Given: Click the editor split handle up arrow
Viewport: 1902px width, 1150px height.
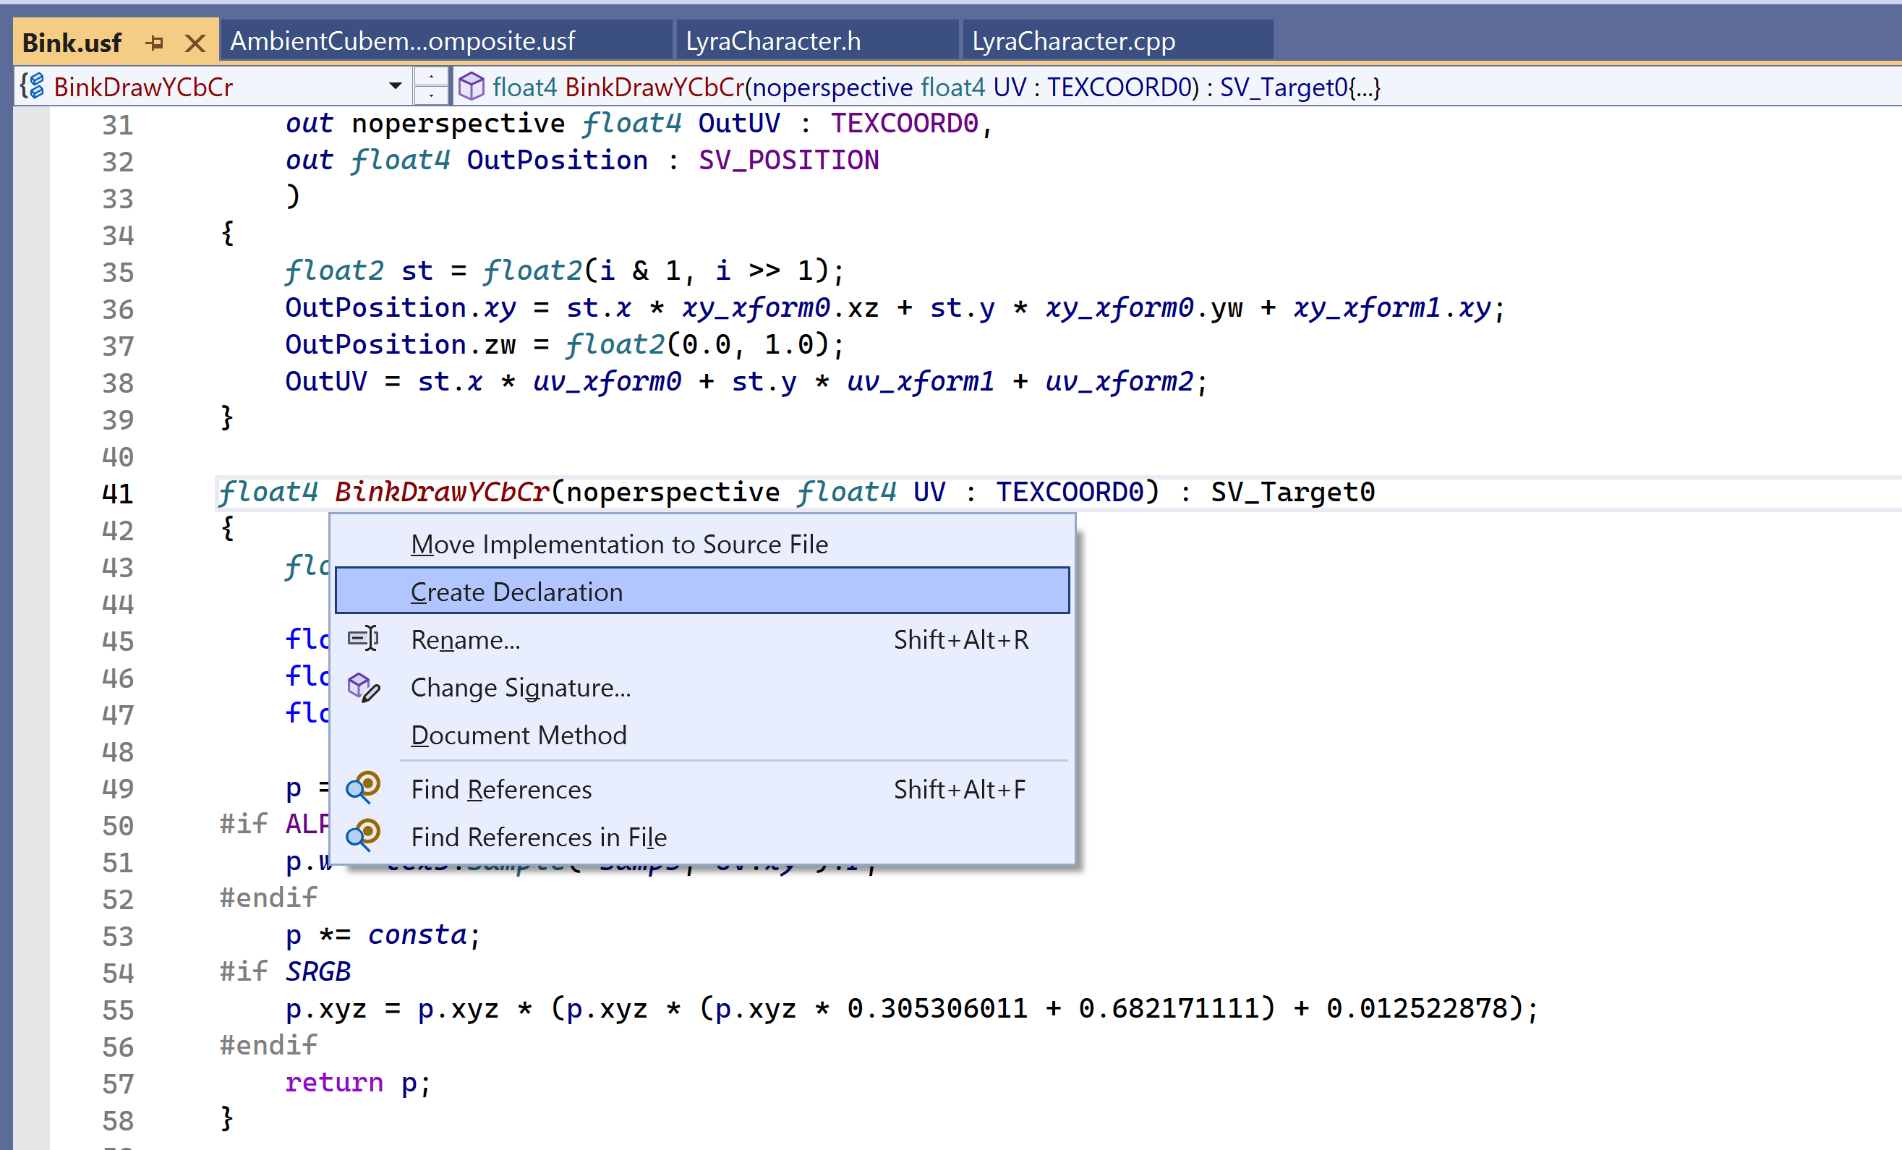Looking at the screenshot, I should coord(431,77).
